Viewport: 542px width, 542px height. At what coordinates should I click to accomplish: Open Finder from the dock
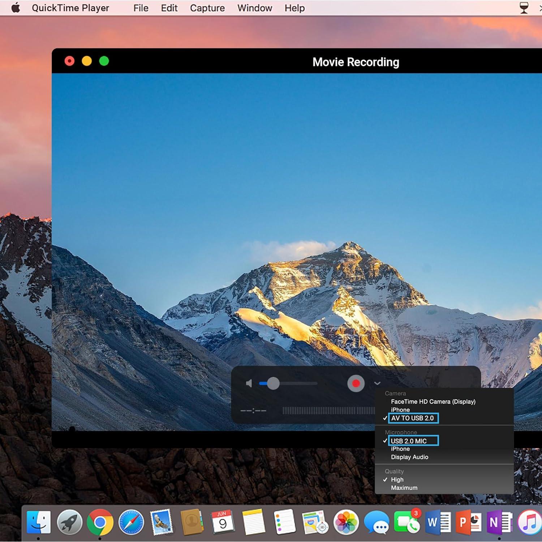click(39, 522)
